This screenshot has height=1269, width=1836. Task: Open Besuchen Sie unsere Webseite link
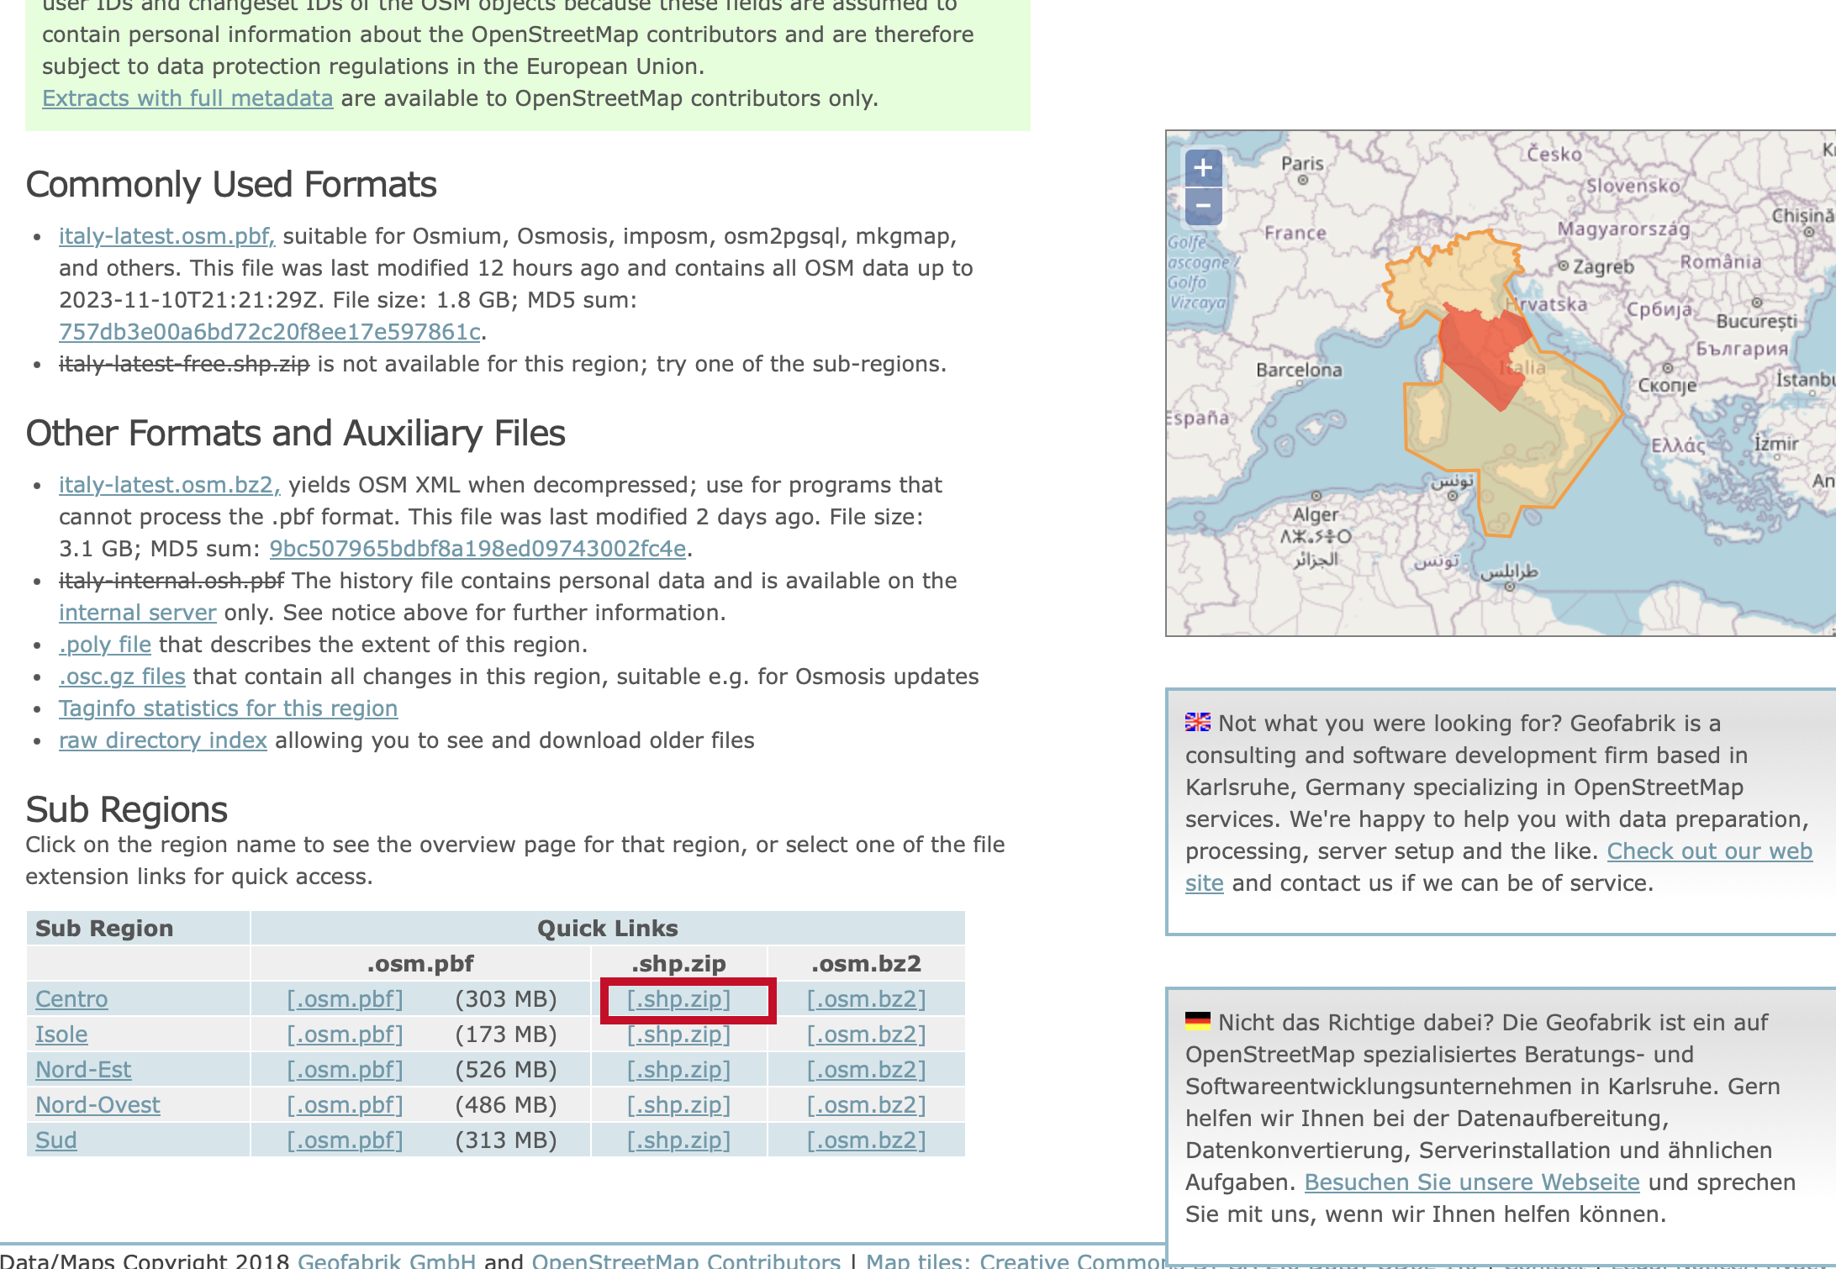[1471, 1182]
